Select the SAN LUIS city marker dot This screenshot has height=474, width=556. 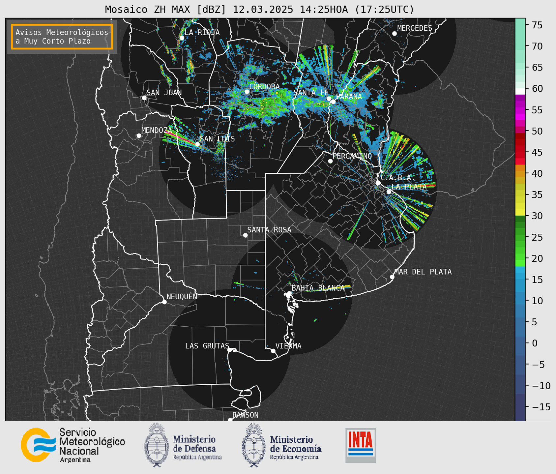(x=197, y=144)
